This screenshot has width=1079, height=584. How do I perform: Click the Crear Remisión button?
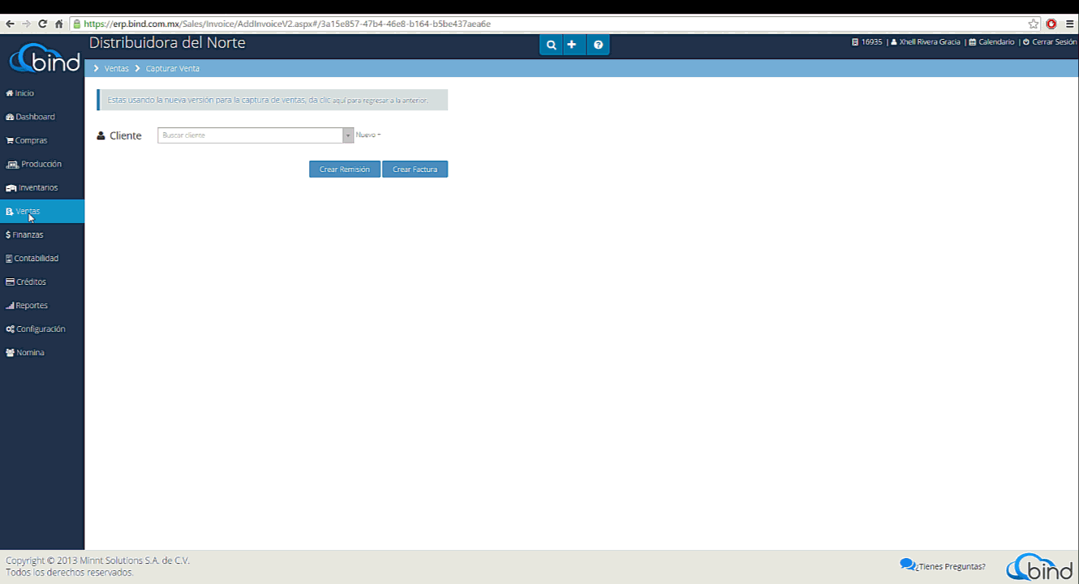pos(345,170)
